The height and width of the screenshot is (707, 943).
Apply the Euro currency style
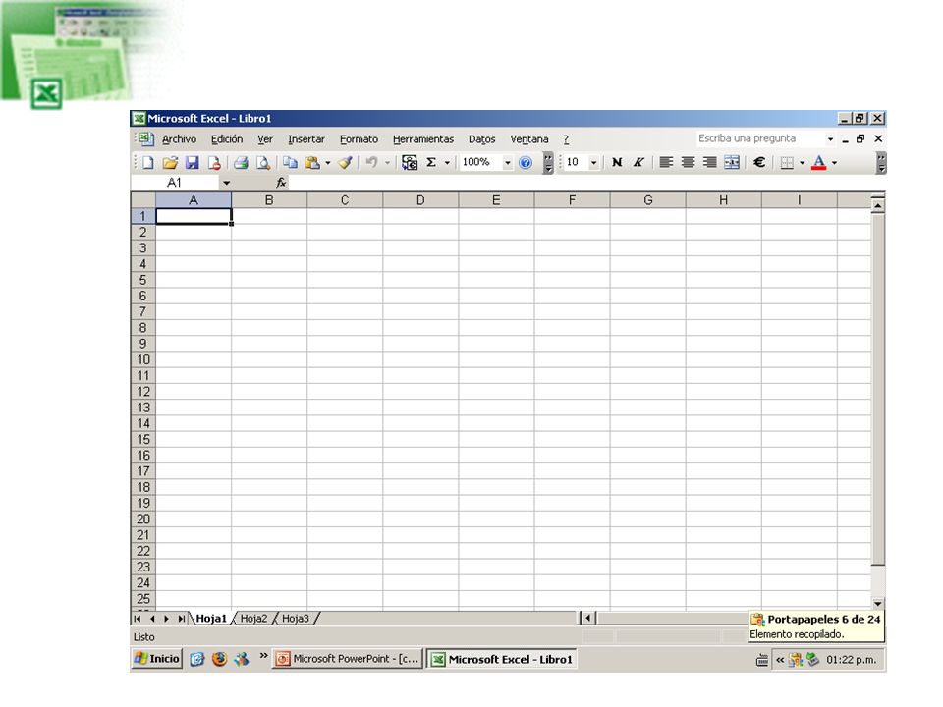(759, 162)
